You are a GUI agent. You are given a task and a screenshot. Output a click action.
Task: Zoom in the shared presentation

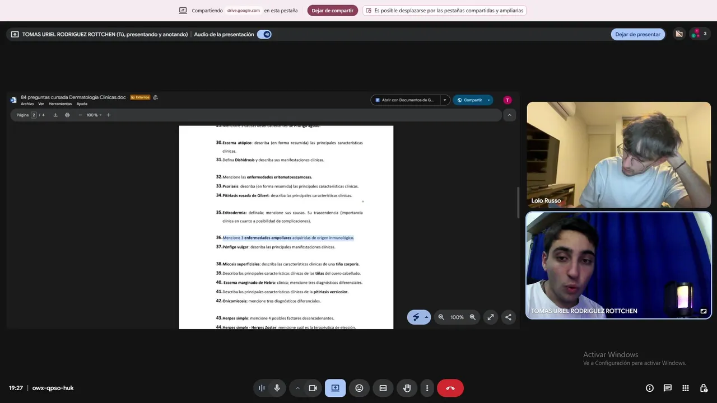473,317
